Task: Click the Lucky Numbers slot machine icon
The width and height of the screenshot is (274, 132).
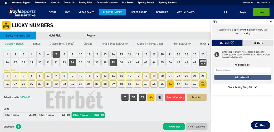Action: point(6,26)
